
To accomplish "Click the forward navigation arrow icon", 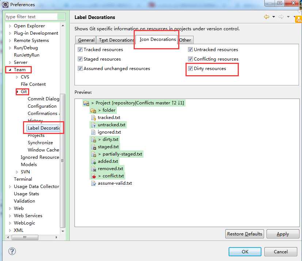I will 281,17.
